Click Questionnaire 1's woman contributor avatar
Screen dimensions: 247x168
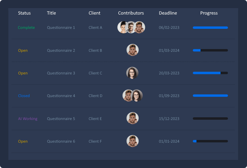[122, 27]
